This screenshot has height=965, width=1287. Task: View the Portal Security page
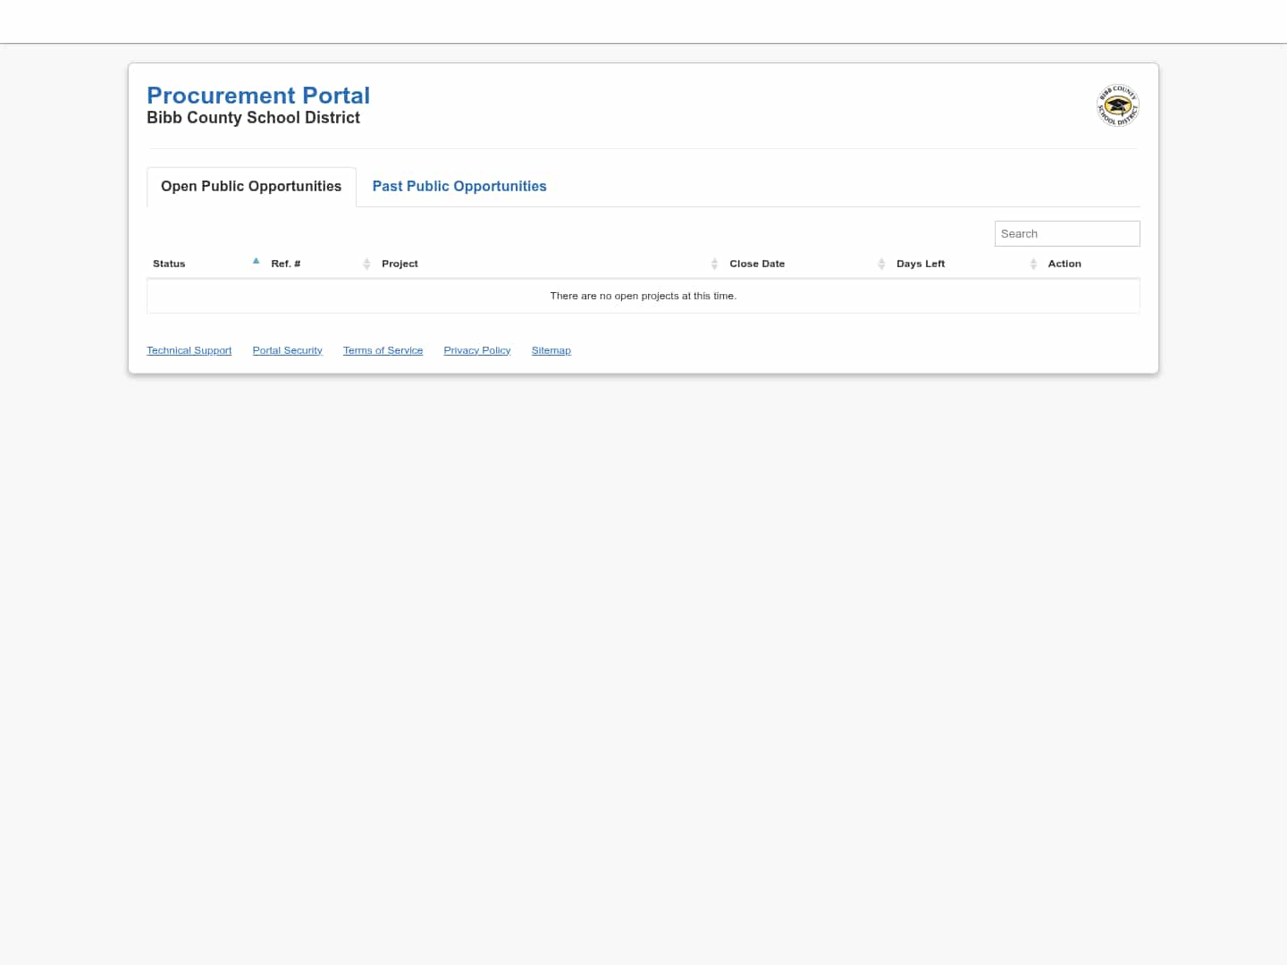[287, 350]
